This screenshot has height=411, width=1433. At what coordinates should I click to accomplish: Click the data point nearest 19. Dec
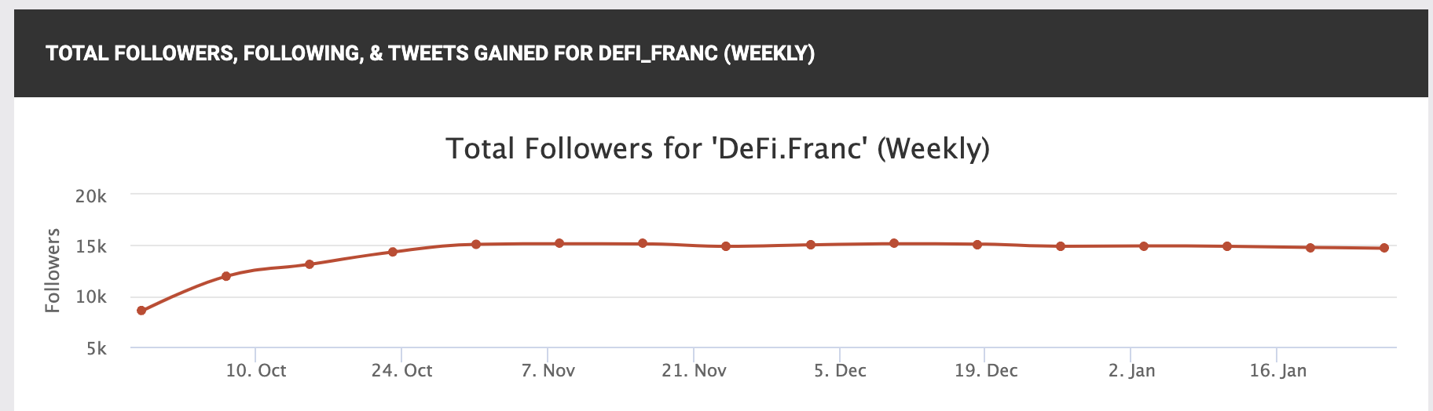[977, 245]
